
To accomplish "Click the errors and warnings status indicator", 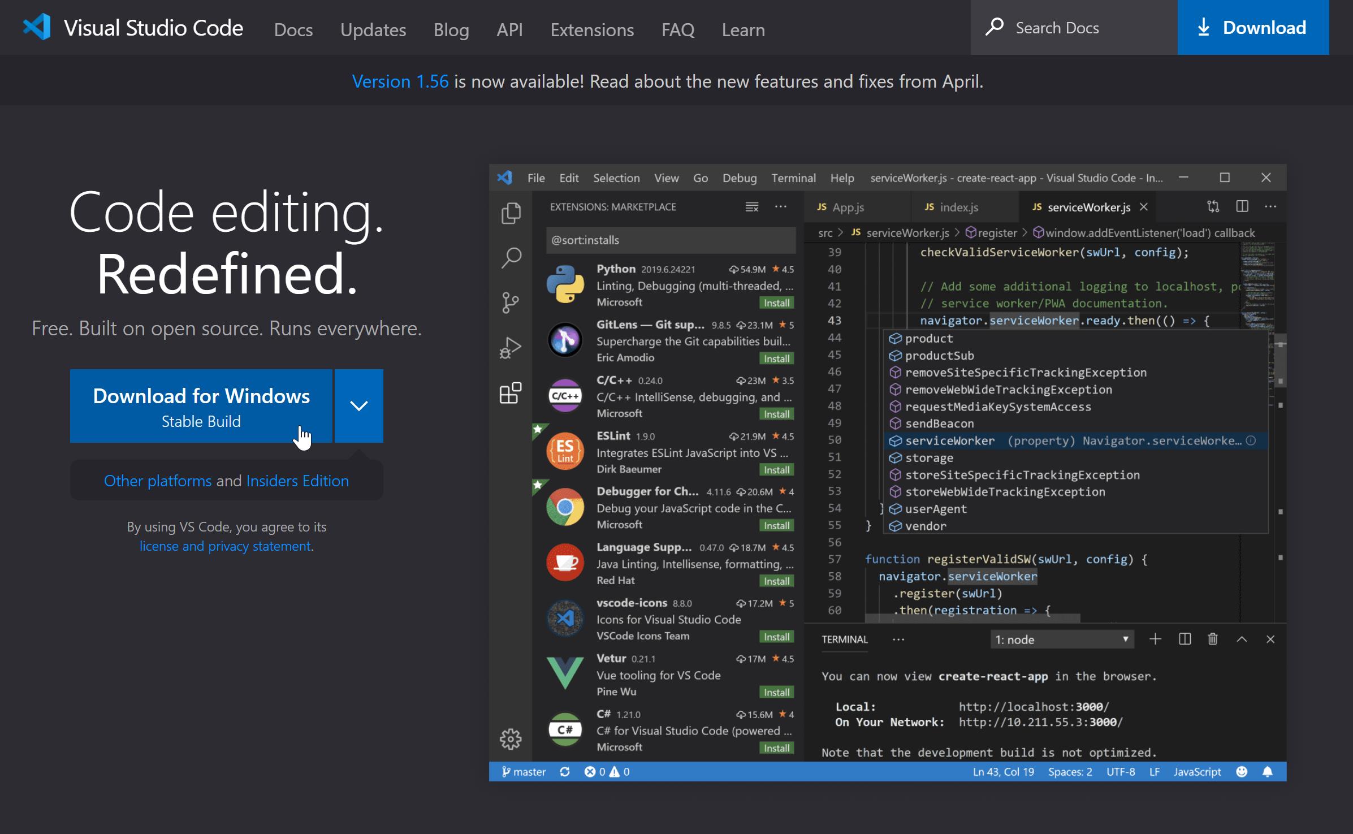I will pos(607,772).
